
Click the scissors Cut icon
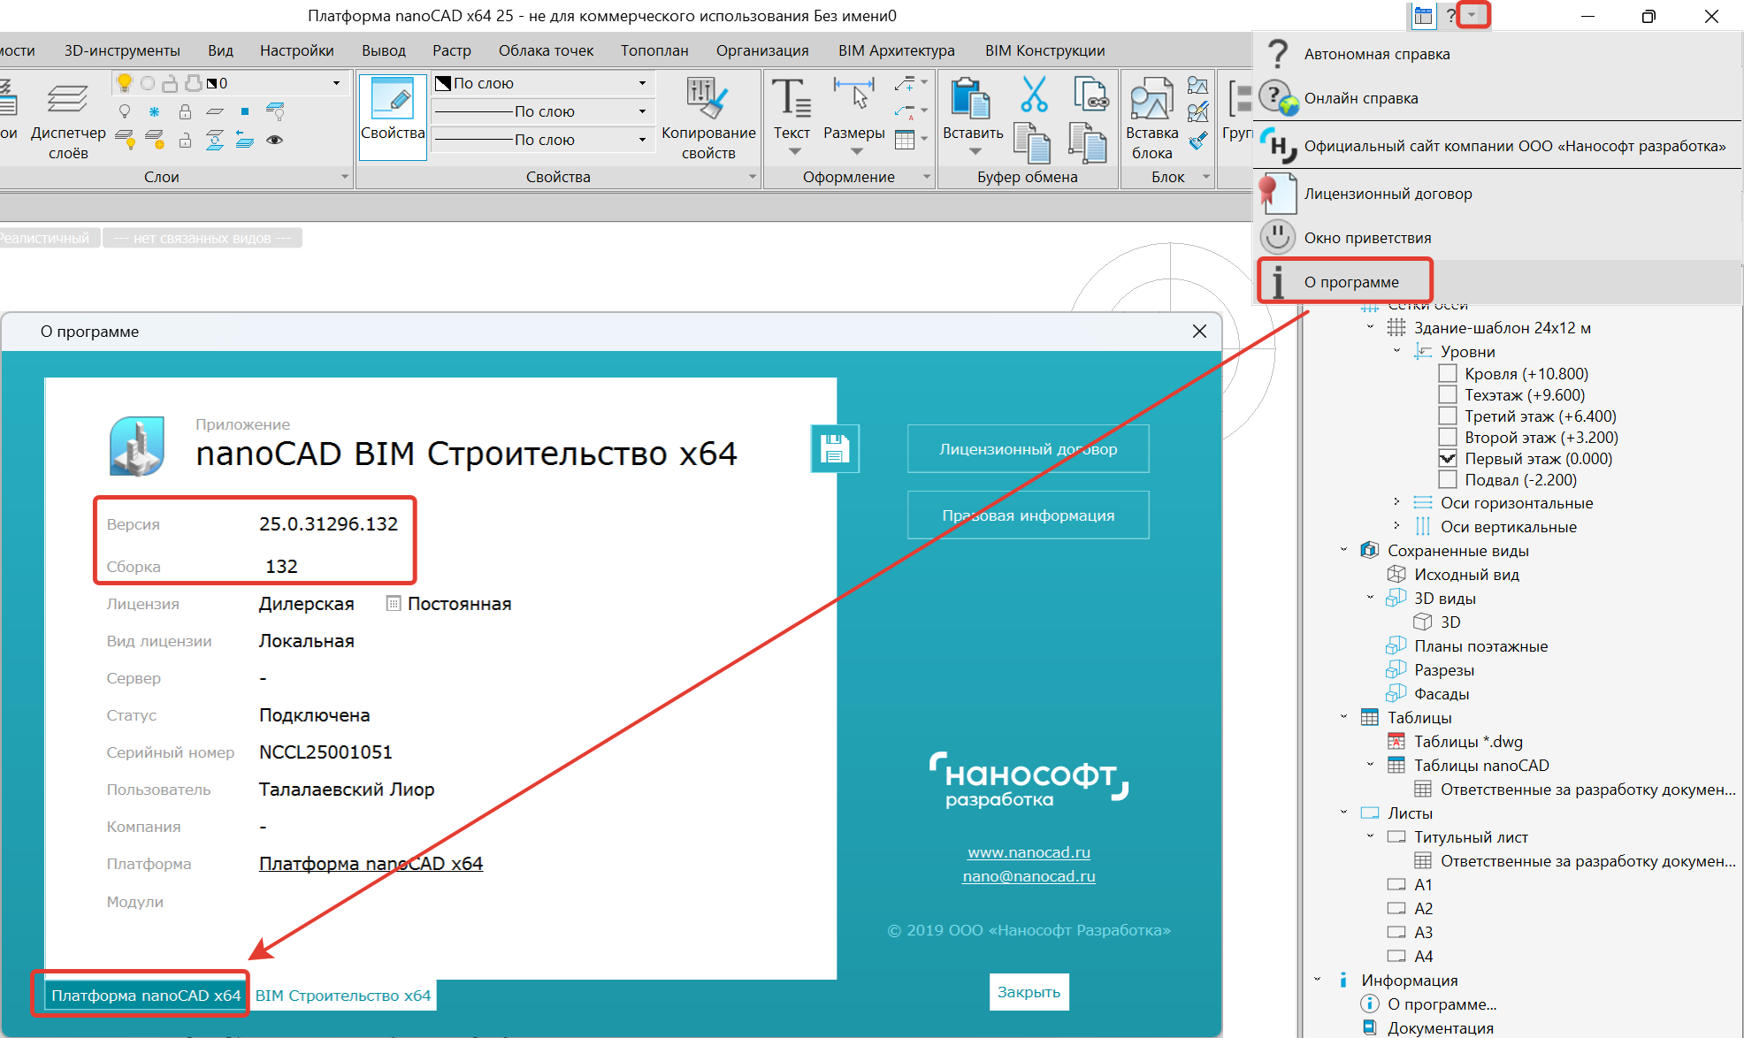(1033, 94)
